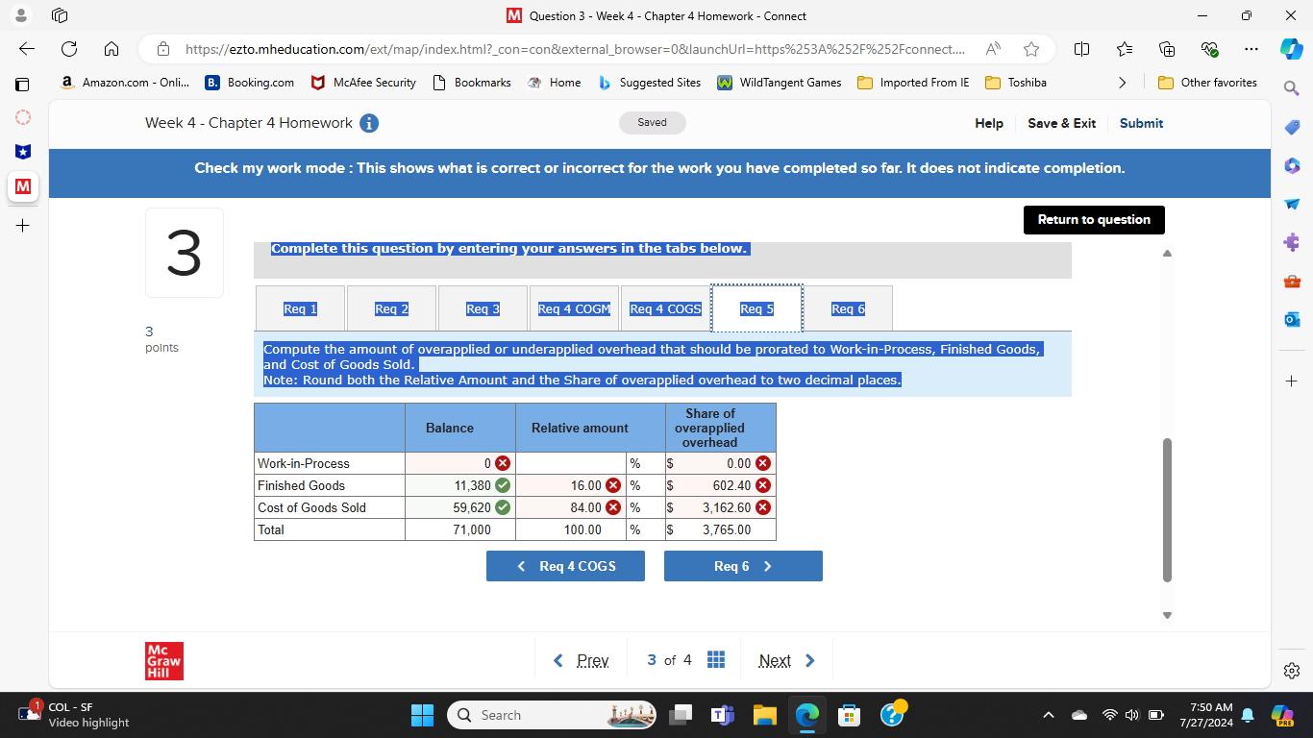Viewport: 1313px width, 738px height.
Task: Open the browser Settings and more menu
Action: 1251,48
